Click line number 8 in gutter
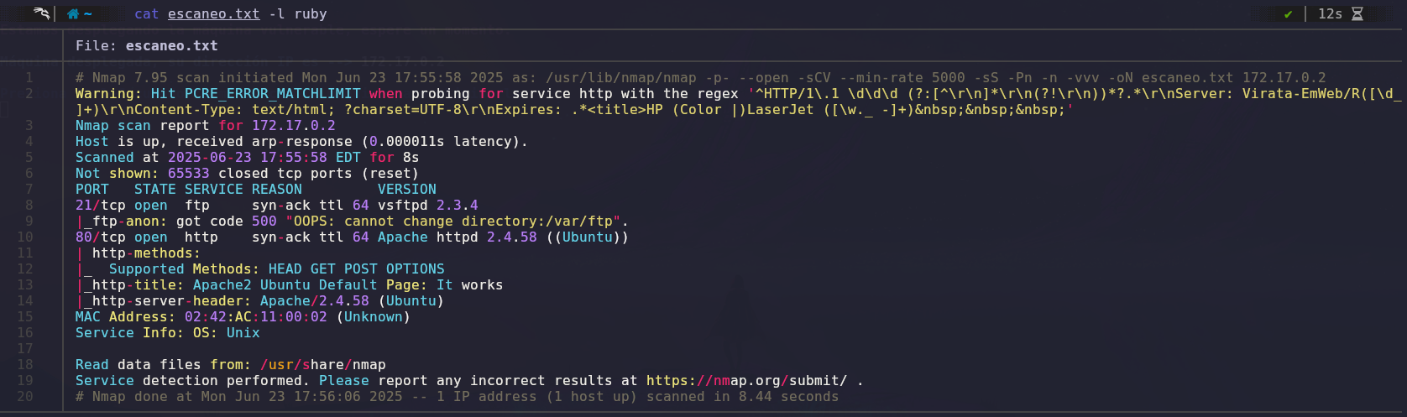 (x=29, y=206)
